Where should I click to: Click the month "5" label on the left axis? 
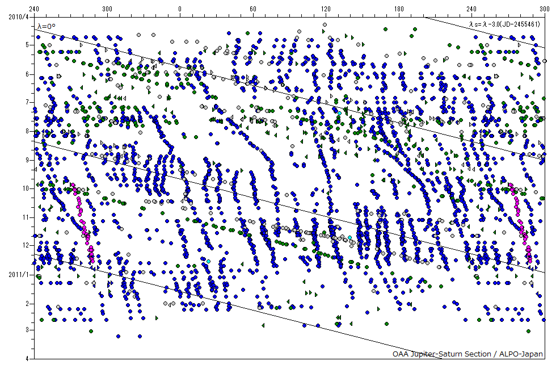click(27, 45)
